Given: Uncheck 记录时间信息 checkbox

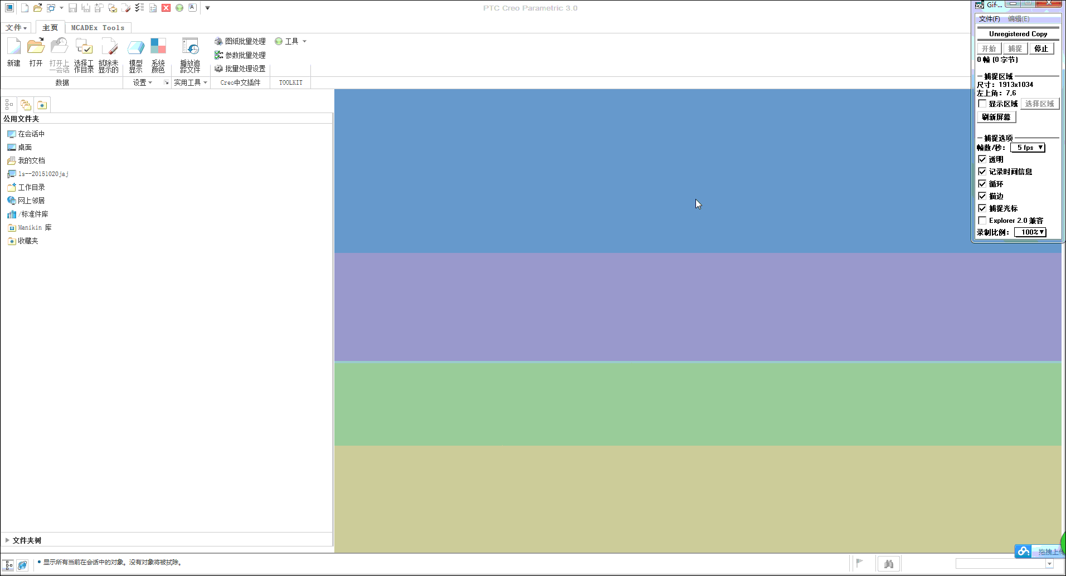Looking at the screenshot, I should pos(982,172).
